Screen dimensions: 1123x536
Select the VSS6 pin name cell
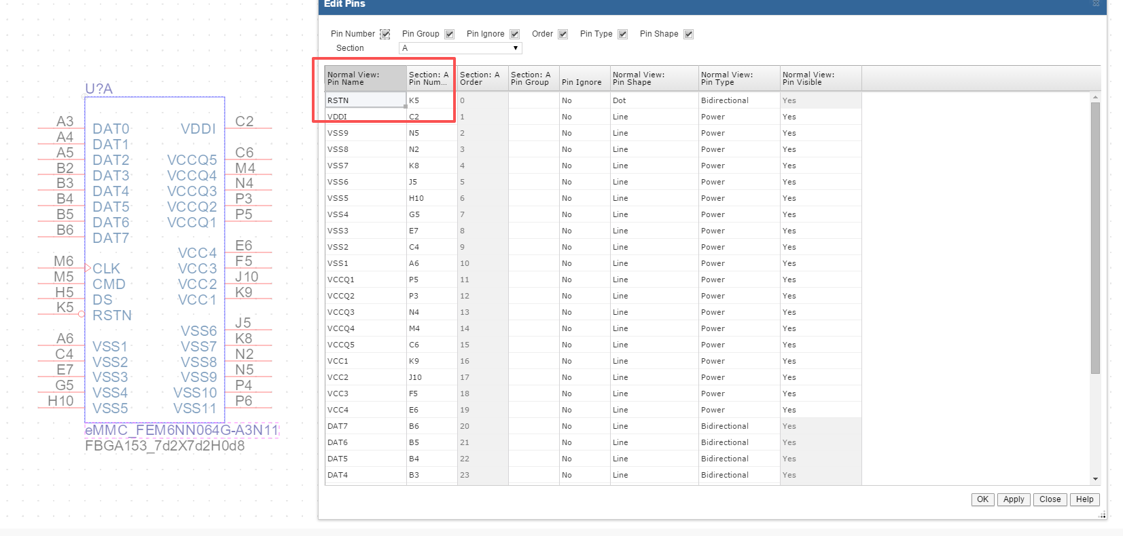366,182
